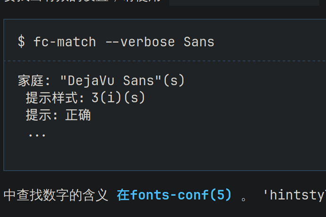Viewport: 326px width, 217px height.
Task: Click the 'hintsty quoted text
Action: click(295, 195)
